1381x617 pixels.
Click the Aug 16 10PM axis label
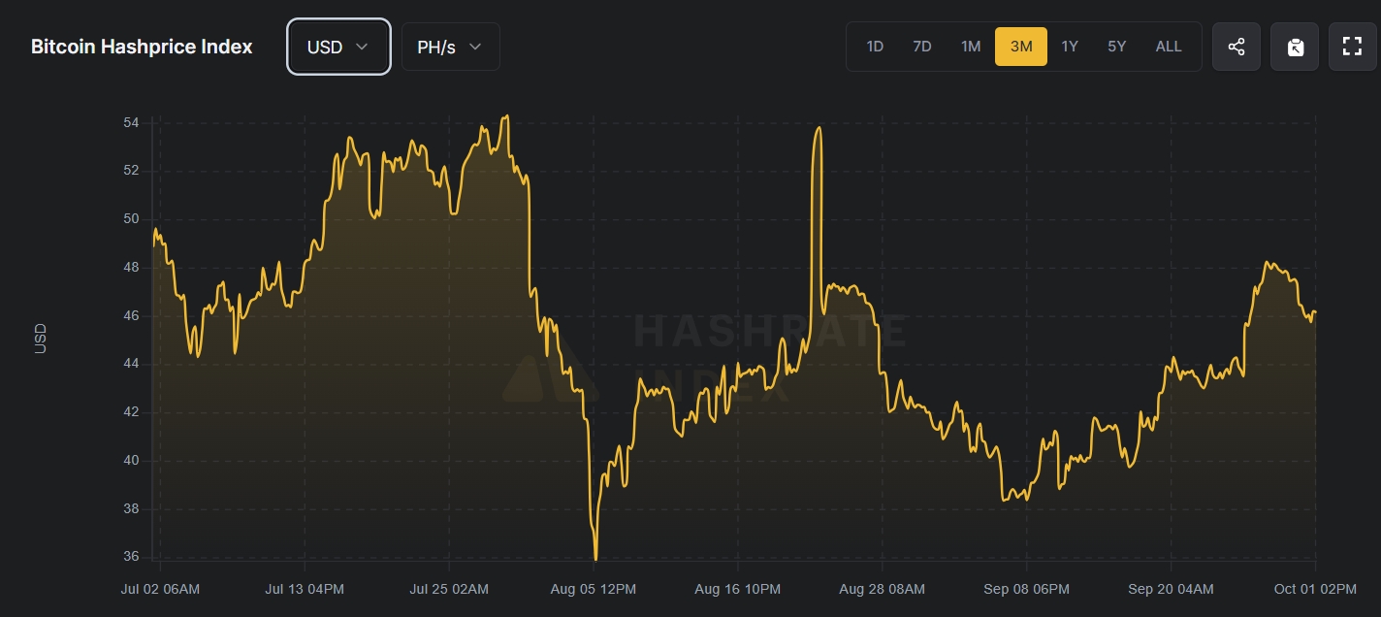click(738, 589)
